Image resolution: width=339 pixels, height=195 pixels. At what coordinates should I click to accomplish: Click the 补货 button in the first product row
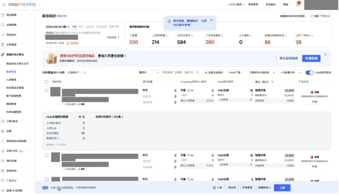[x=315, y=102]
